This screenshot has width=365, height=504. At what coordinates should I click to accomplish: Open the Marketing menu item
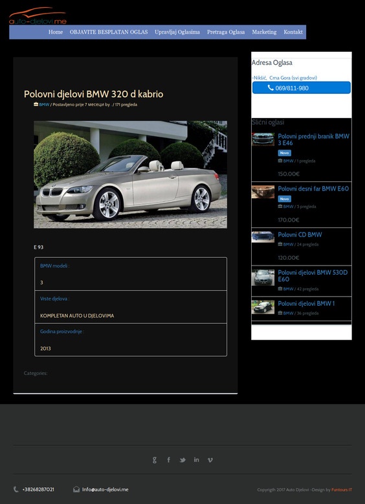point(264,32)
